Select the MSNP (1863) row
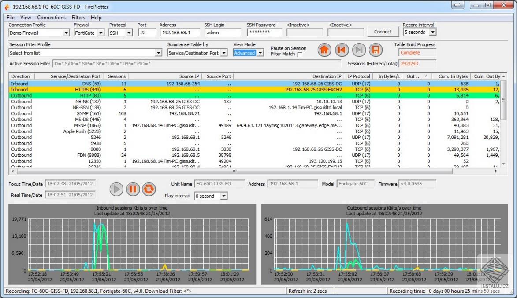The height and width of the screenshot is (298, 517). click(255, 125)
